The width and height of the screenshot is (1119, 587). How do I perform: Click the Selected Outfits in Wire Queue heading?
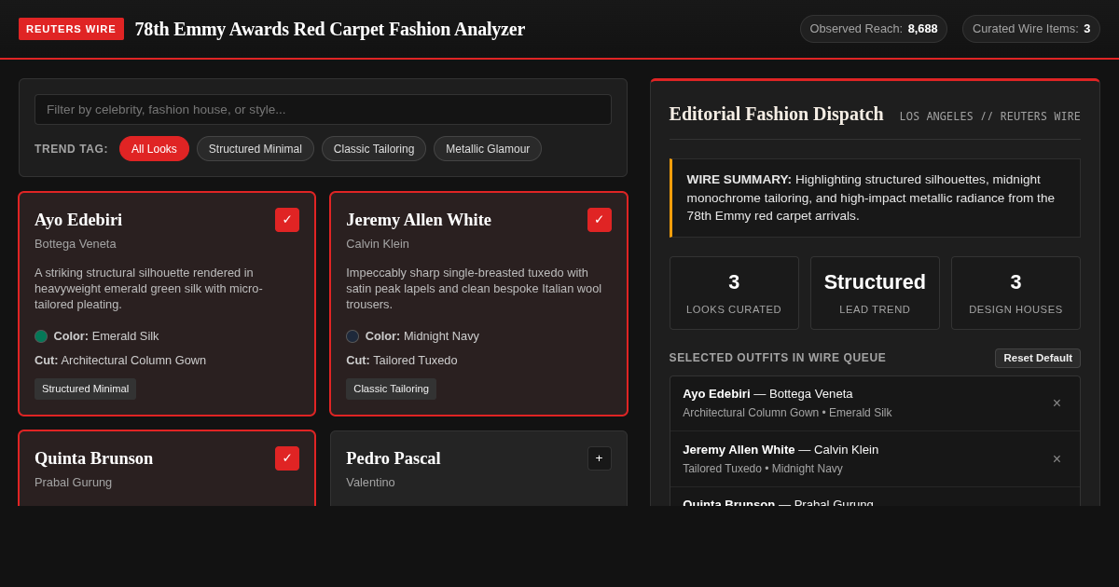[x=778, y=358]
